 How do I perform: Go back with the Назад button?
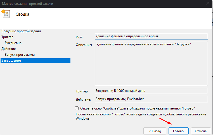(155, 131)
